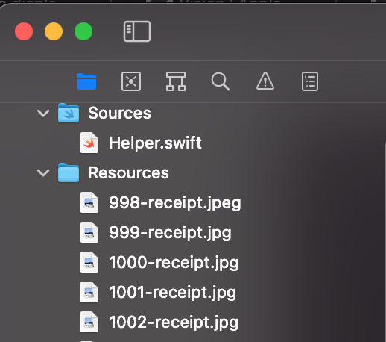Viewport: 386px width, 342px height.
Task: Select the Resources folder label
Action: coord(129,173)
